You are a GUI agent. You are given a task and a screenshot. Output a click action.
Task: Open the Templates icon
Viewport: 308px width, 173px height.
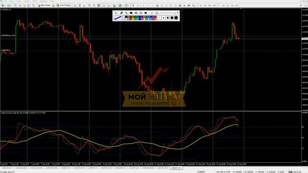click(x=126, y=5)
